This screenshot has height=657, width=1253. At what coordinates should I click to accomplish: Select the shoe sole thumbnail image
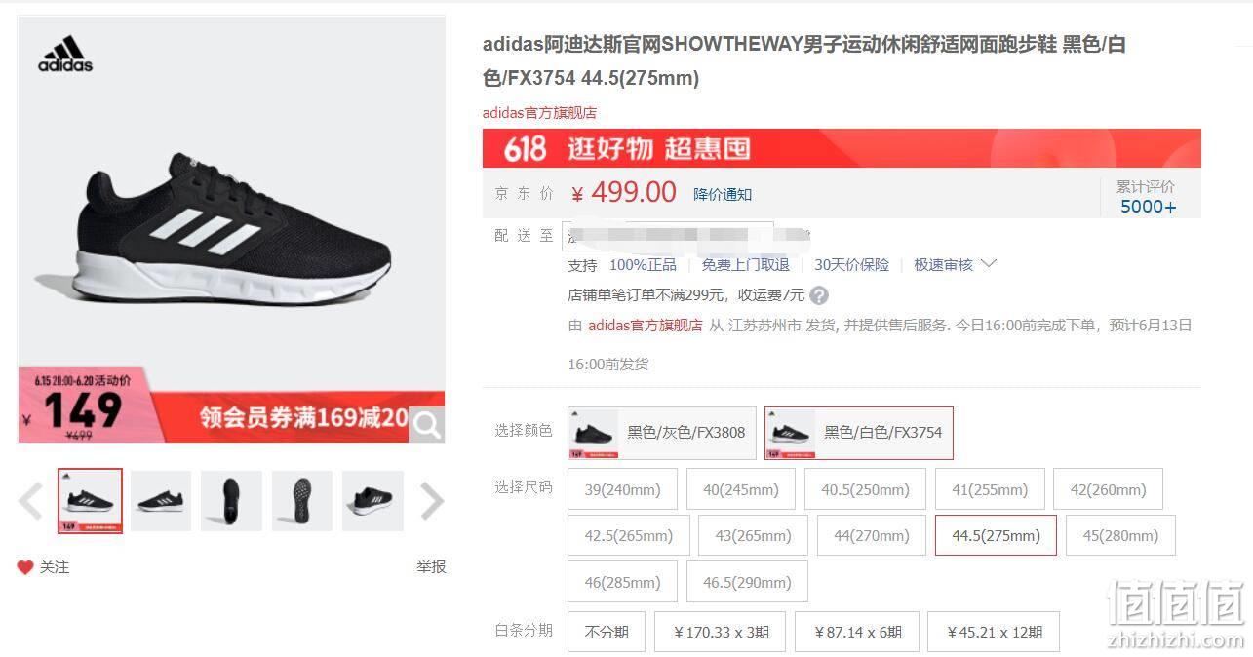click(302, 501)
